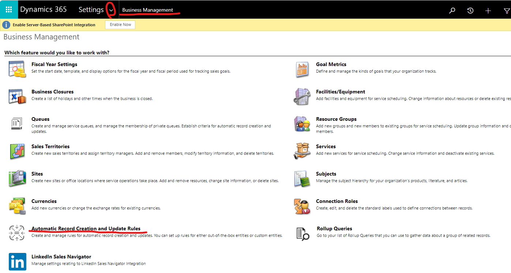The height and width of the screenshot is (273, 511).
Task: Click the Business Closures calendar icon
Action: [x=17, y=96]
